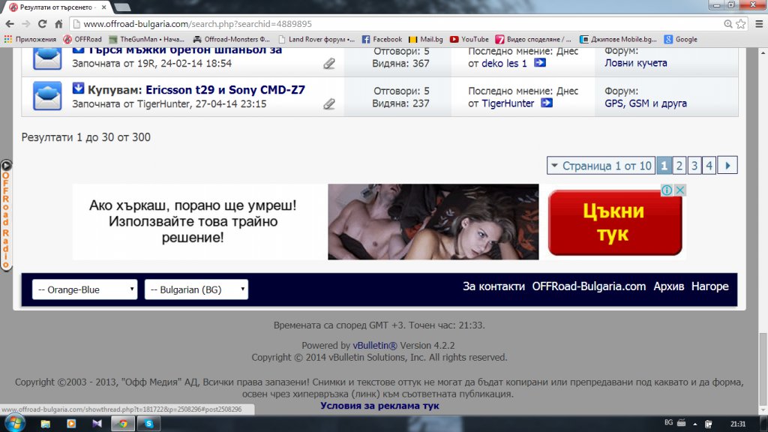The image size is (768, 432).
Task: Go to results page 2
Action: click(x=679, y=166)
